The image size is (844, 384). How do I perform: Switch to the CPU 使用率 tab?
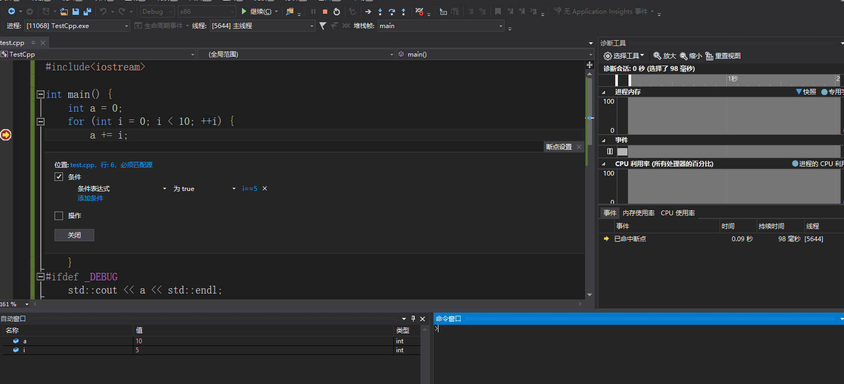(678, 213)
